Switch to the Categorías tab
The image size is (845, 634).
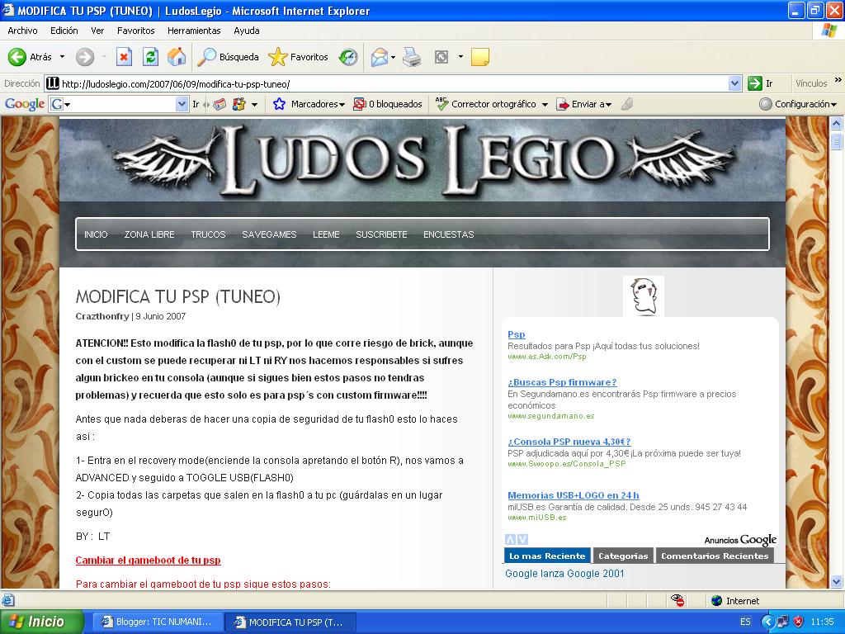pyautogui.click(x=623, y=556)
